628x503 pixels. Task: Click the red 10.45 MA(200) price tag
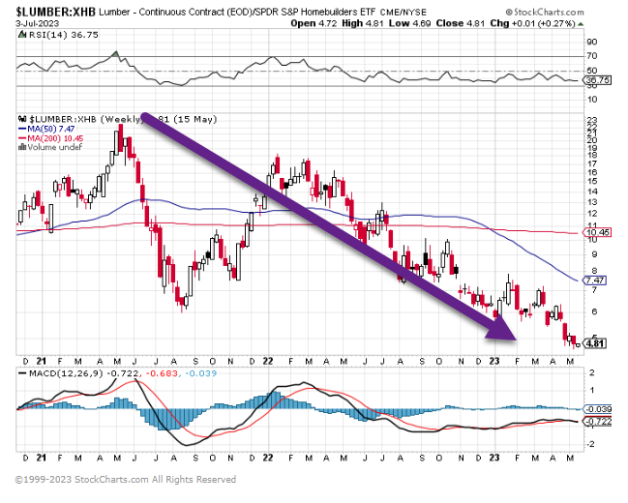click(598, 232)
